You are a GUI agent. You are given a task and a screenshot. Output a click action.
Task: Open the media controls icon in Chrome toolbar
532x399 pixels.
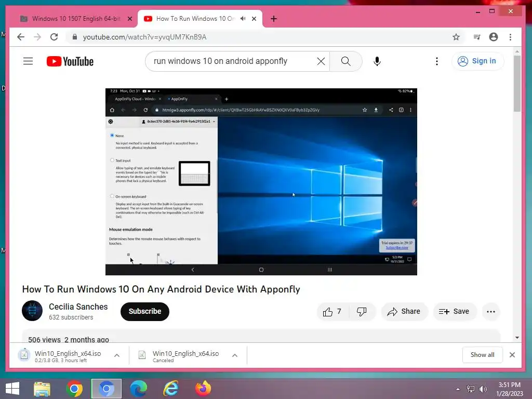(477, 37)
